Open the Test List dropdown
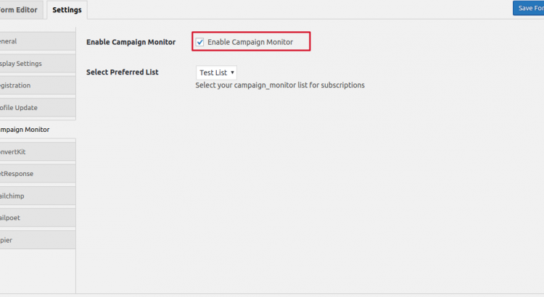544x297 pixels. click(216, 72)
